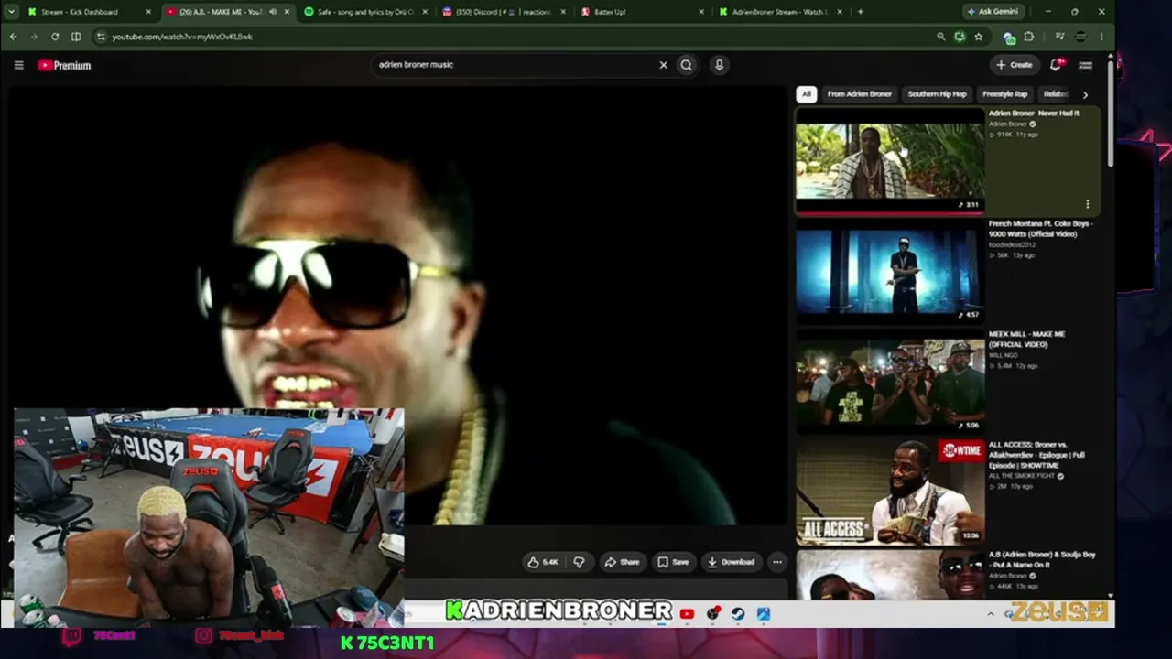The width and height of the screenshot is (1172, 659).
Task: Clear the YouTube search text
Action: coord(663,65)
